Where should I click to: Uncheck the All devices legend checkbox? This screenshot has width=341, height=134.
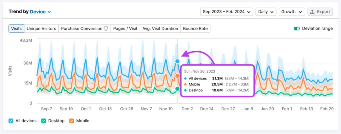pos(11,121)
